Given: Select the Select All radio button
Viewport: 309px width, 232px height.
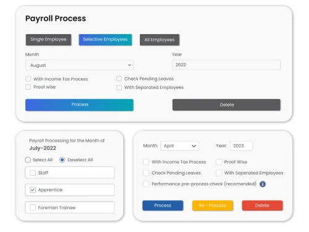Looking at the screenshot, I should coord(28,160).
